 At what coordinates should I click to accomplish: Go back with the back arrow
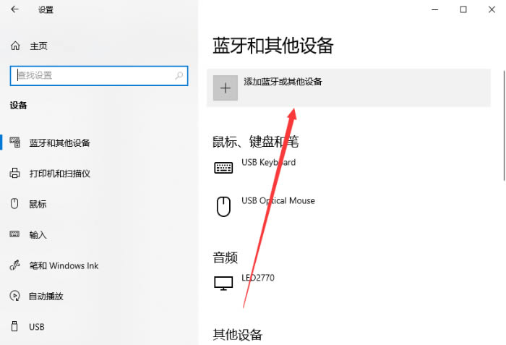point(15,9)
